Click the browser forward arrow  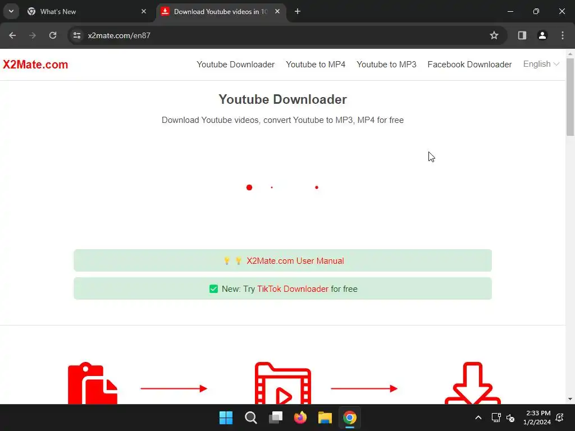click(33, 35)
